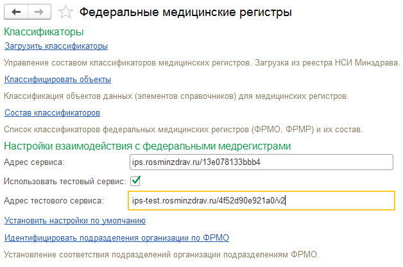The image size is (403, 267).
Task: Click the 'Федеральные медицинские регистры' page title
Action: pos(185,12)
